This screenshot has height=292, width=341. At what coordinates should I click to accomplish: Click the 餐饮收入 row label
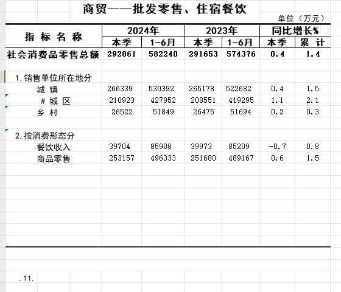54,147
